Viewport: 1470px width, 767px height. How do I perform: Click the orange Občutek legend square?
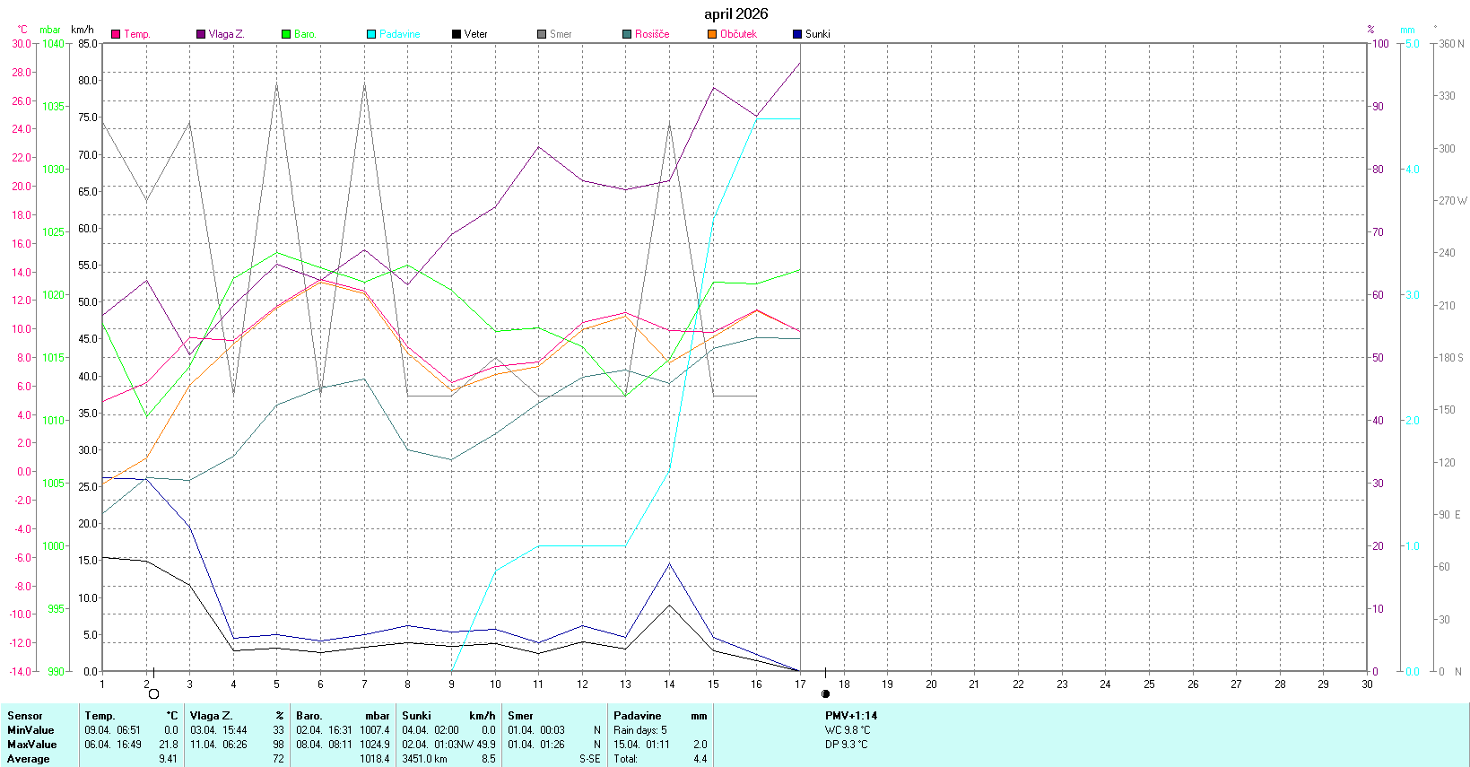click(x=712, y=34)
